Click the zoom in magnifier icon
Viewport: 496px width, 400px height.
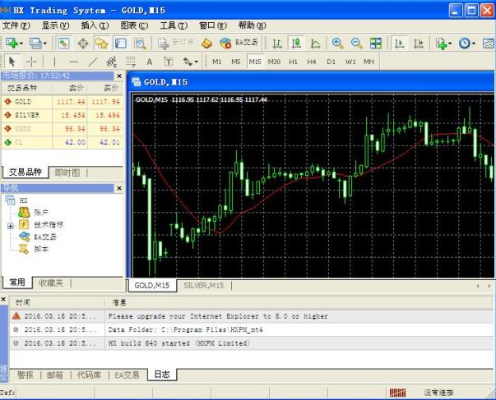click(x=337, y=43)
